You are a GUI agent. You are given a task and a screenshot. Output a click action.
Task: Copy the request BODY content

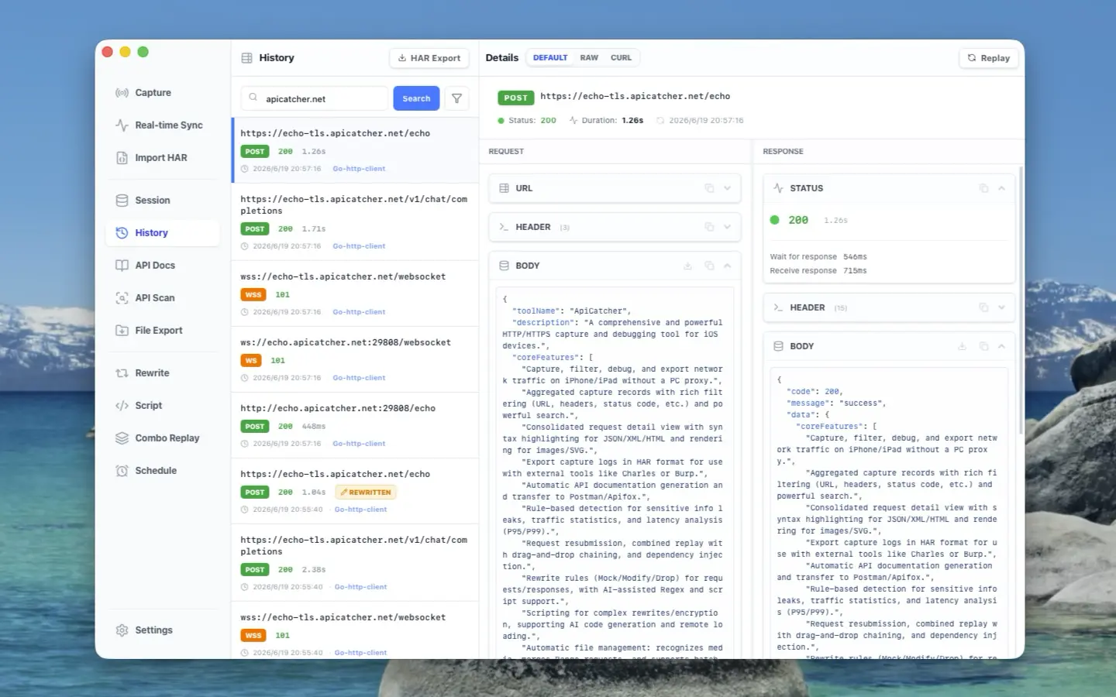pyautogui.click(x=709, y=266)
